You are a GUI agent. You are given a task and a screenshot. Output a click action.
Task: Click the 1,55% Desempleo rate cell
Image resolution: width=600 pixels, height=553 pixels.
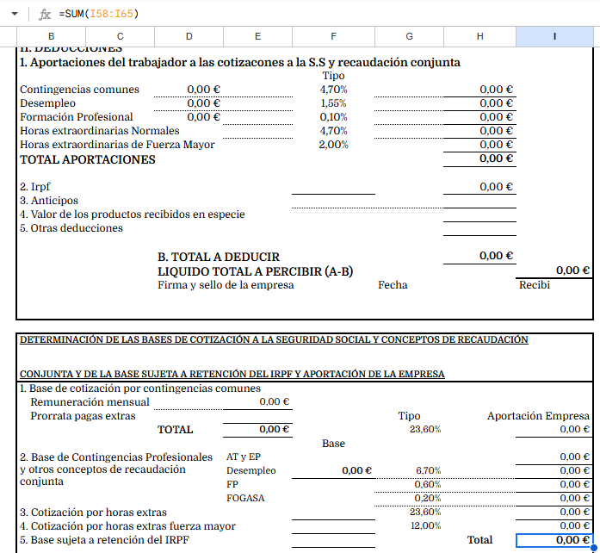coord(334,103)
